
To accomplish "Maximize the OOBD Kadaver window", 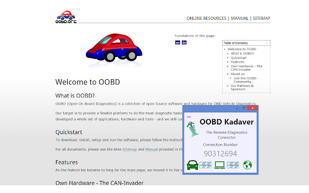I will coord(244,108).
